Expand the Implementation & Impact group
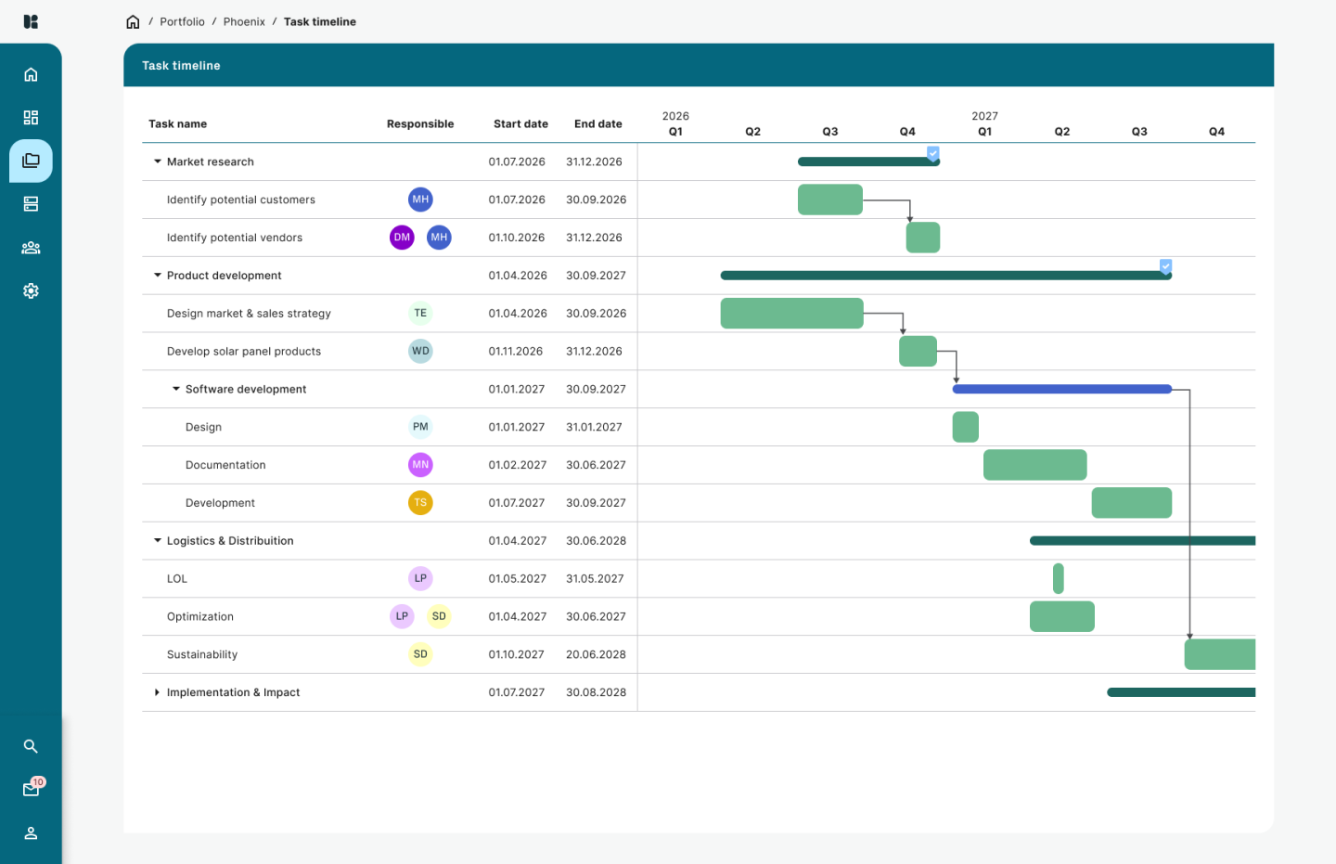Image resolution: width=1336 pixels, height=864 pixels. pos(157,691)
